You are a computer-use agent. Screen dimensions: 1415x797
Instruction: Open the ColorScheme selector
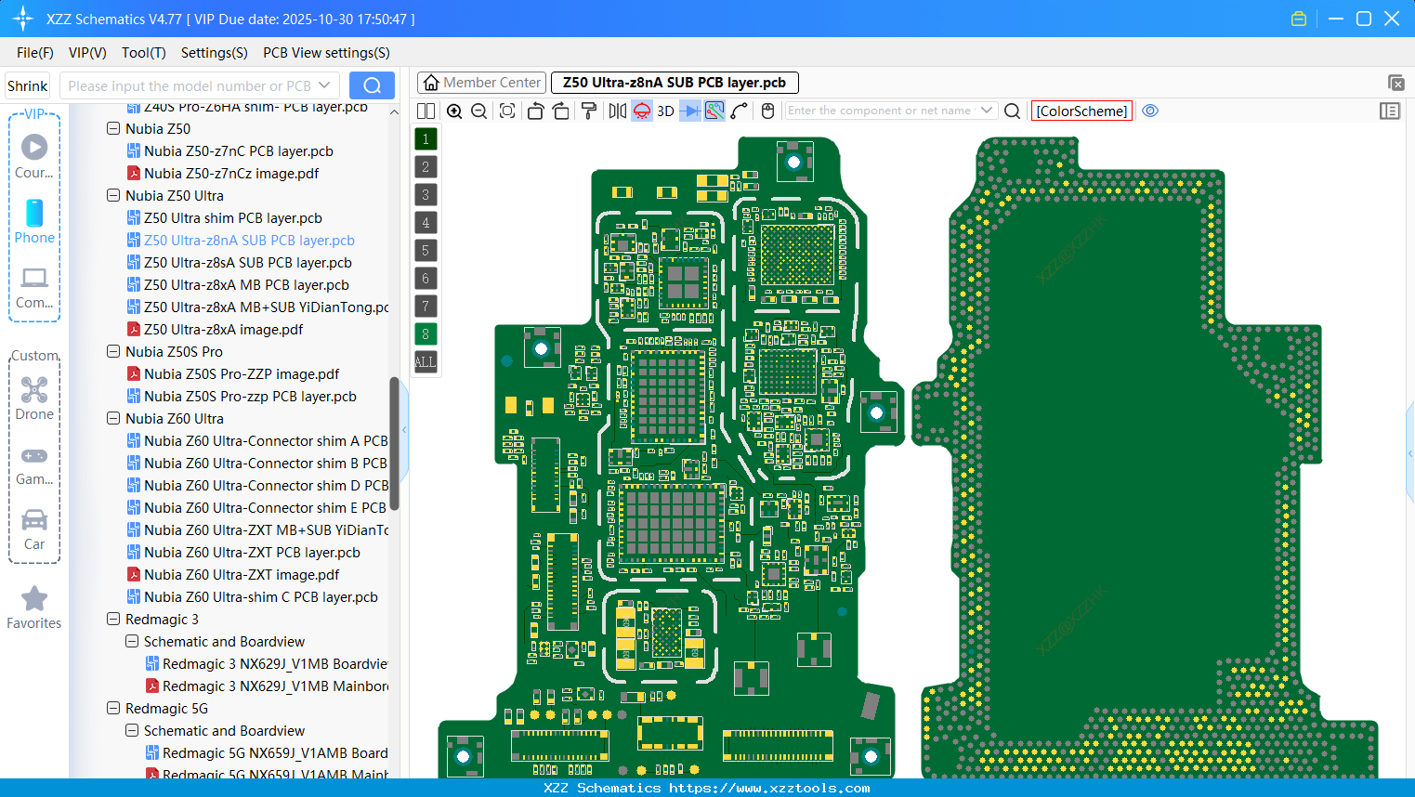1081,111
